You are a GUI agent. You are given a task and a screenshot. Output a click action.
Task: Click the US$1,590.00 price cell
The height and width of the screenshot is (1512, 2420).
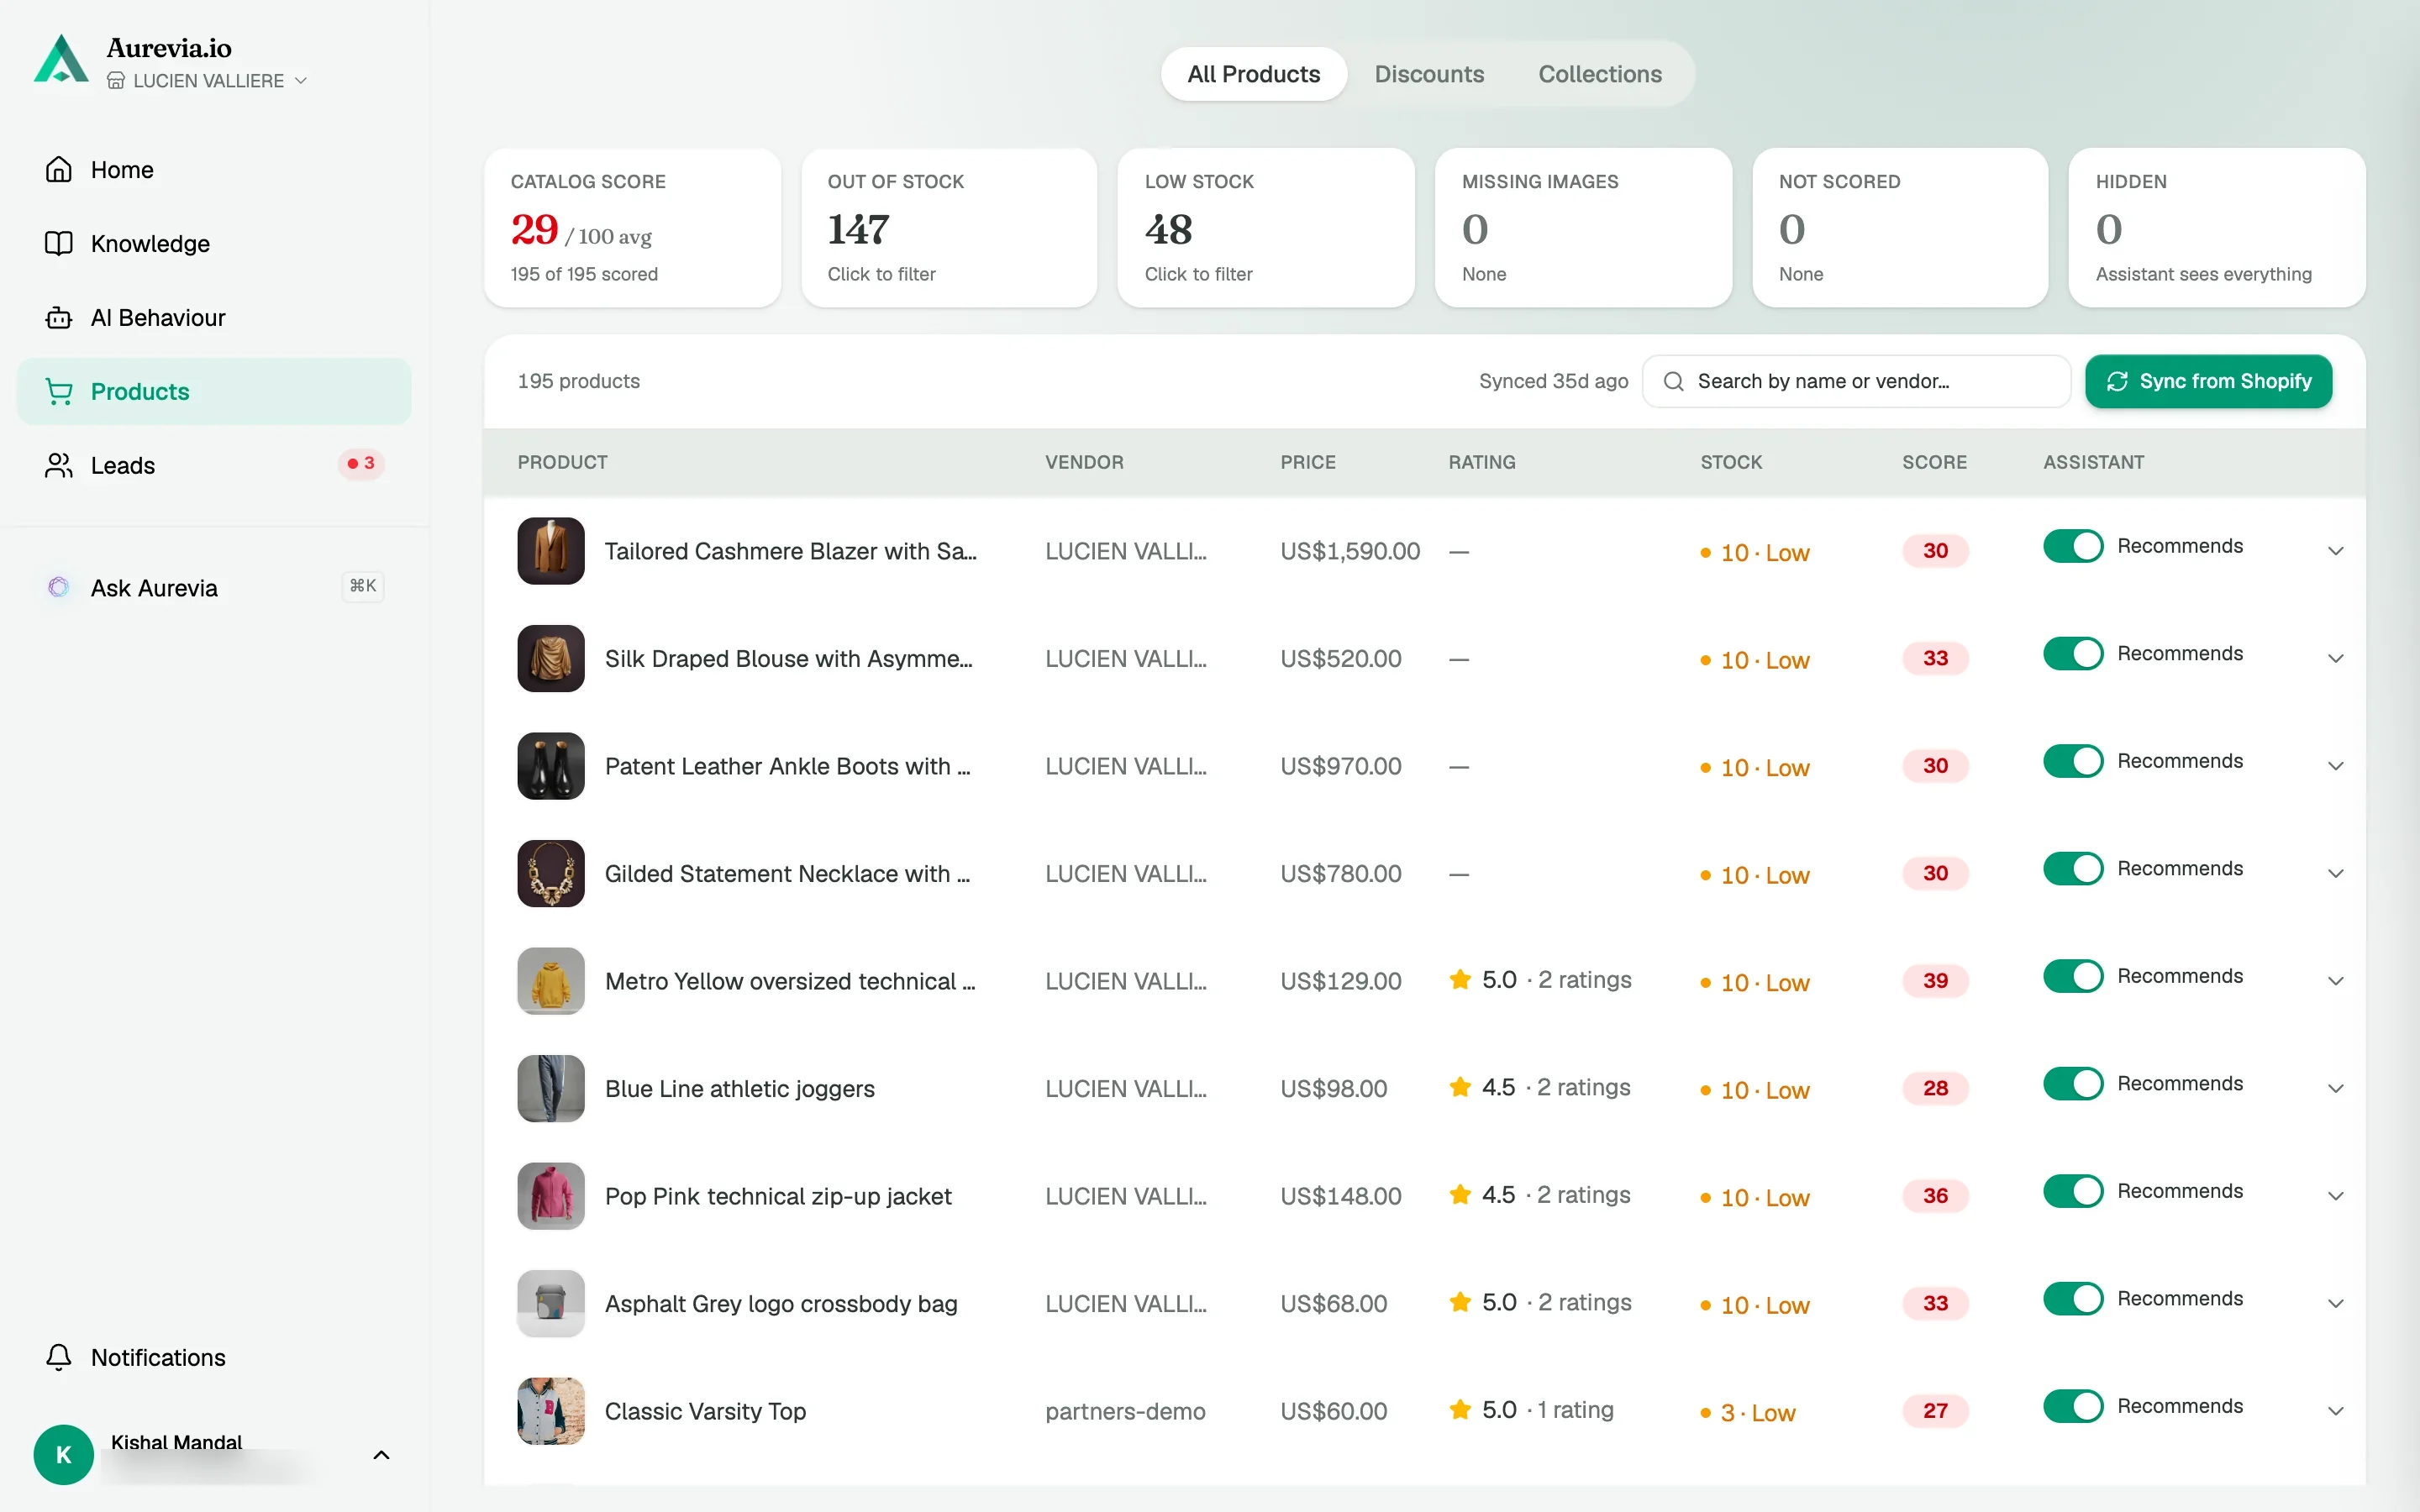1349,551
